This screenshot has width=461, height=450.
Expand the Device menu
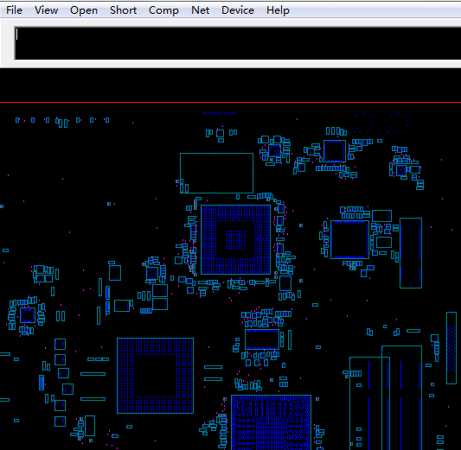click(238, 10)
